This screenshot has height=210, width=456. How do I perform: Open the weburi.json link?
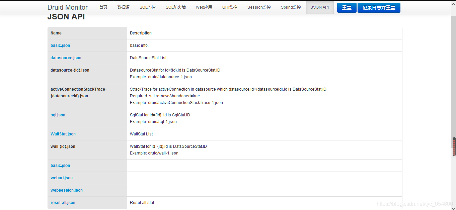coord(62,178)
